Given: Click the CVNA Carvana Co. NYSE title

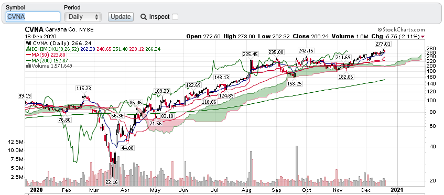Looking at the screenshot, I should pyautogui.click(x=59, y=30).
